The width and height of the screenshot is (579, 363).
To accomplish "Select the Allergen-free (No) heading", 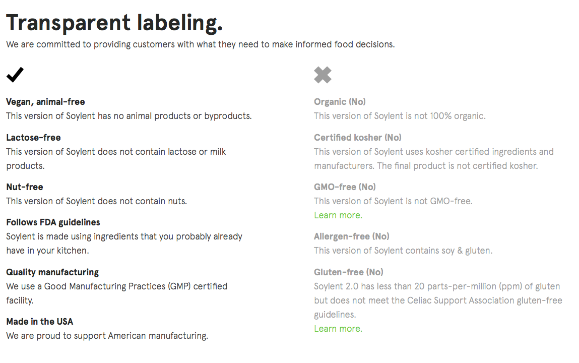I will (351, 236).
